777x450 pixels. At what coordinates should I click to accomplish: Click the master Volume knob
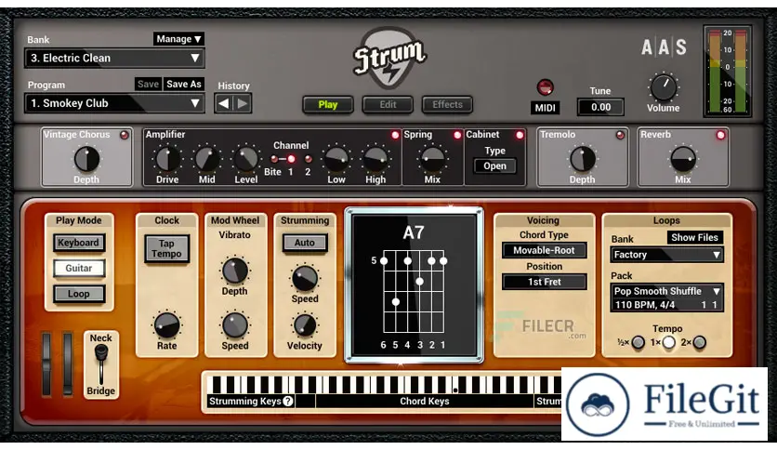point(663,87)
